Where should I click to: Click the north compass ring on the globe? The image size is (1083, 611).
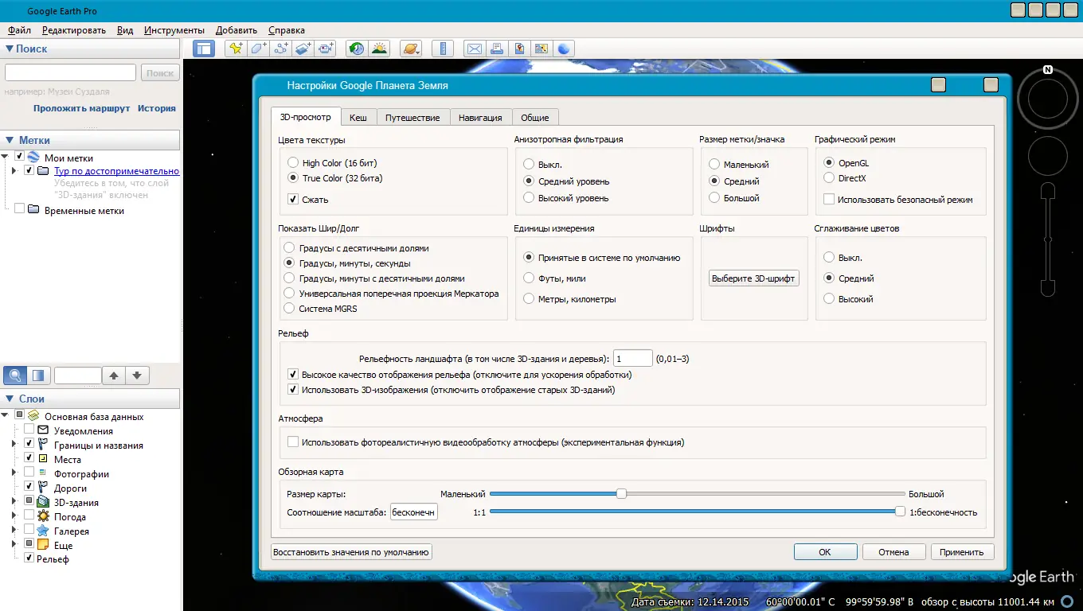(x=1048, y=99)
